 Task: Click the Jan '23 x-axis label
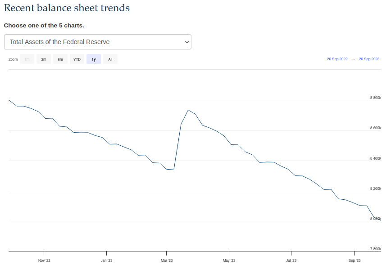107,260
